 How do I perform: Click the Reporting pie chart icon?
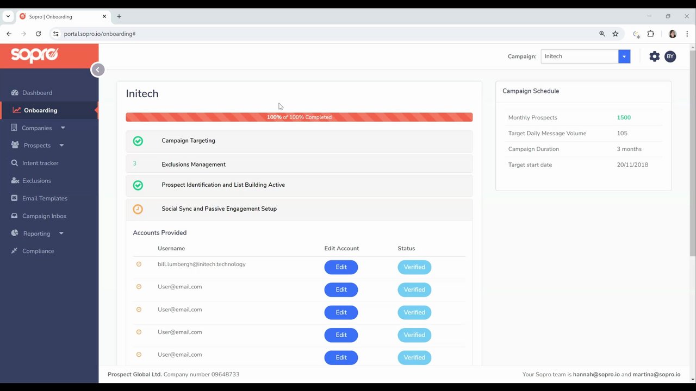[15, 234]
